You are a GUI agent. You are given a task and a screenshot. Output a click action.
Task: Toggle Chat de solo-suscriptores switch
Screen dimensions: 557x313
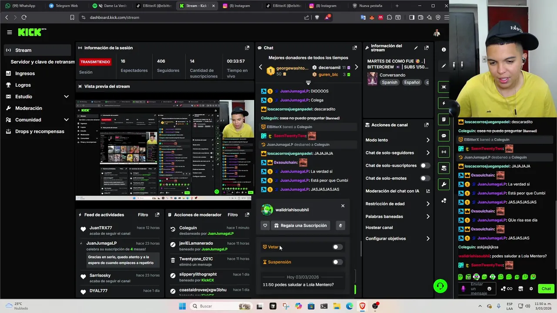424,166
